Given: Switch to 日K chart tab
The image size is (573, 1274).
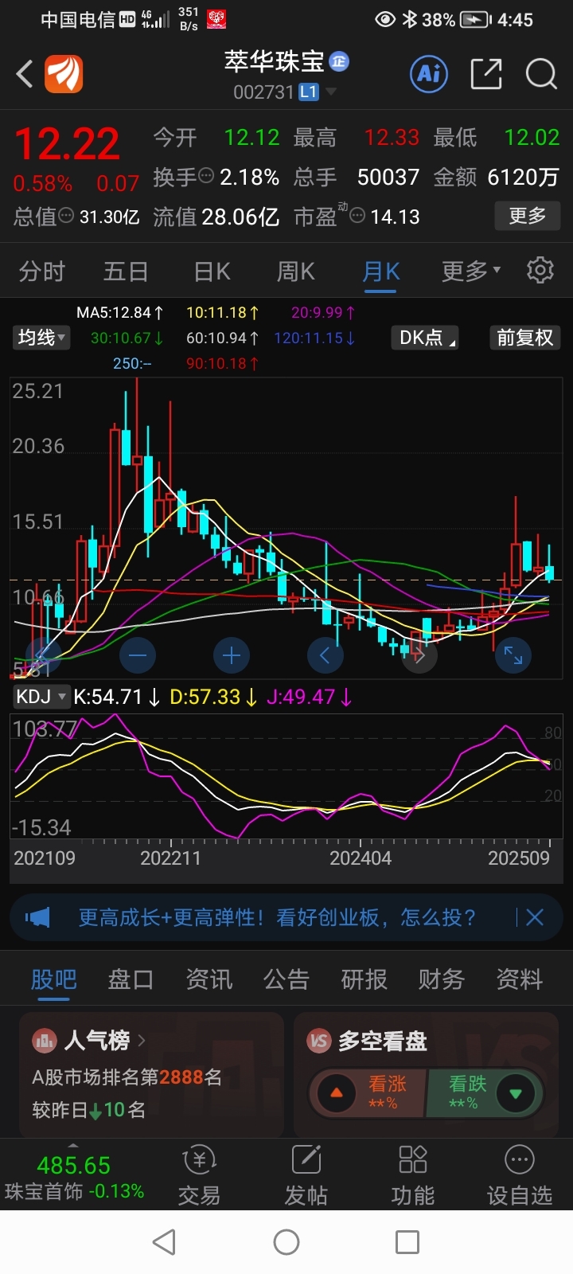Looking at the screenshot, I should [212, 272].
